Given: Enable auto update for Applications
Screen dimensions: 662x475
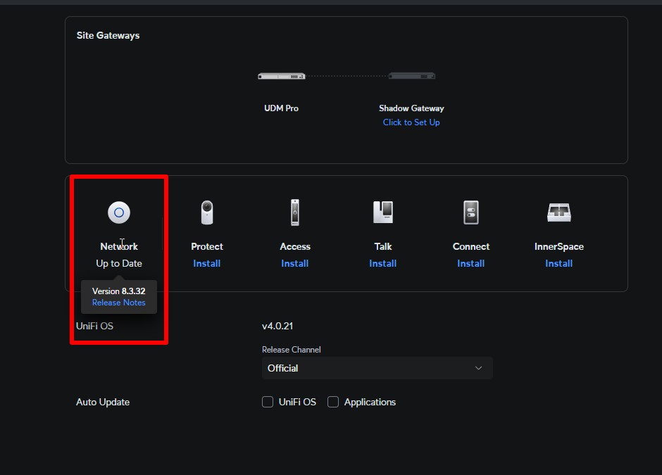Looking at the screenshot, I should (333, 402).
